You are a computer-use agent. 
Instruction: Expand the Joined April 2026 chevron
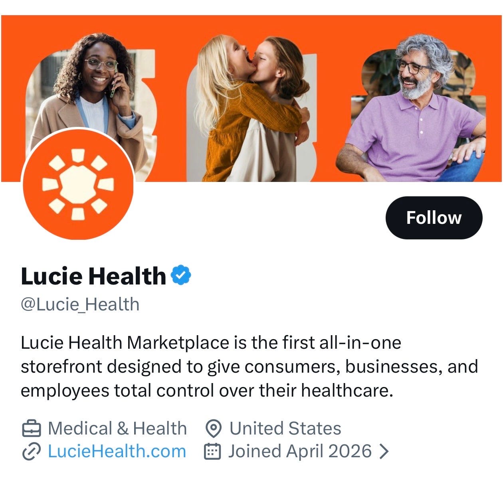383,451
